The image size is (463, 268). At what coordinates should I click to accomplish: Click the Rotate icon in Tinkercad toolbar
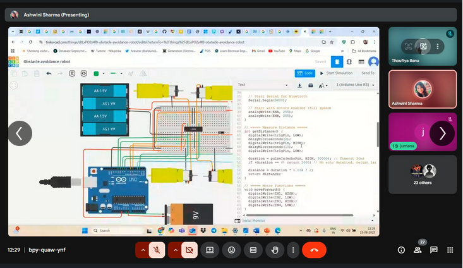[131, 73]
